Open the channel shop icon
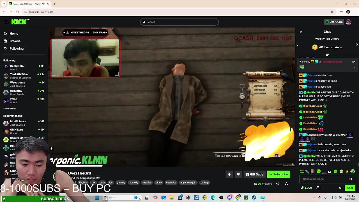 coord(318,188)
